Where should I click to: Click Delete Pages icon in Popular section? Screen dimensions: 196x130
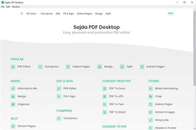coord(68,67)
